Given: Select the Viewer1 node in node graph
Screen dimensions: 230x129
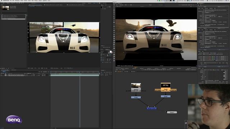Looking at the screenshot, I should click(x=172, y=113).
